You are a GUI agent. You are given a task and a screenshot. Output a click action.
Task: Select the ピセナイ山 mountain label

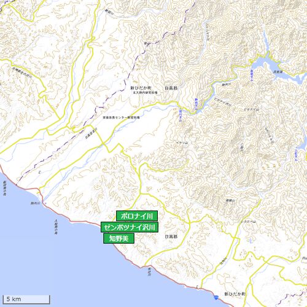[252, 110]
